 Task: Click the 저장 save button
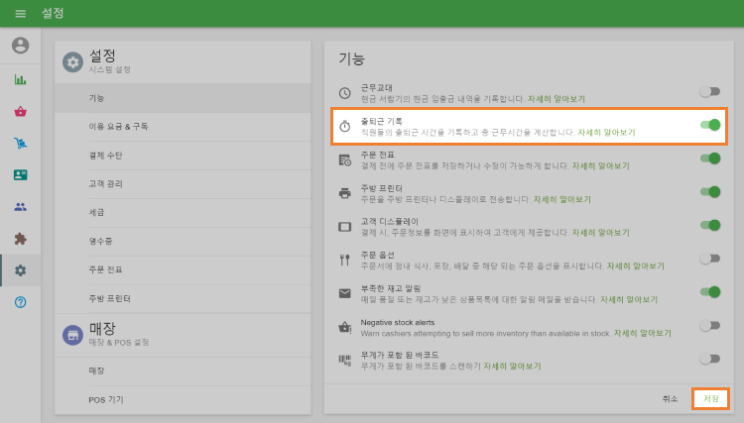coord(710,398)
